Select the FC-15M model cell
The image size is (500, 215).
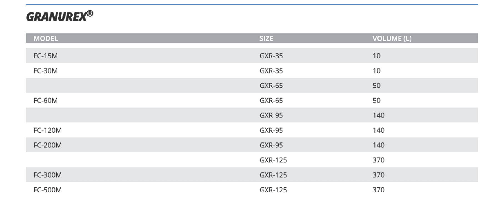click(46, 56)
